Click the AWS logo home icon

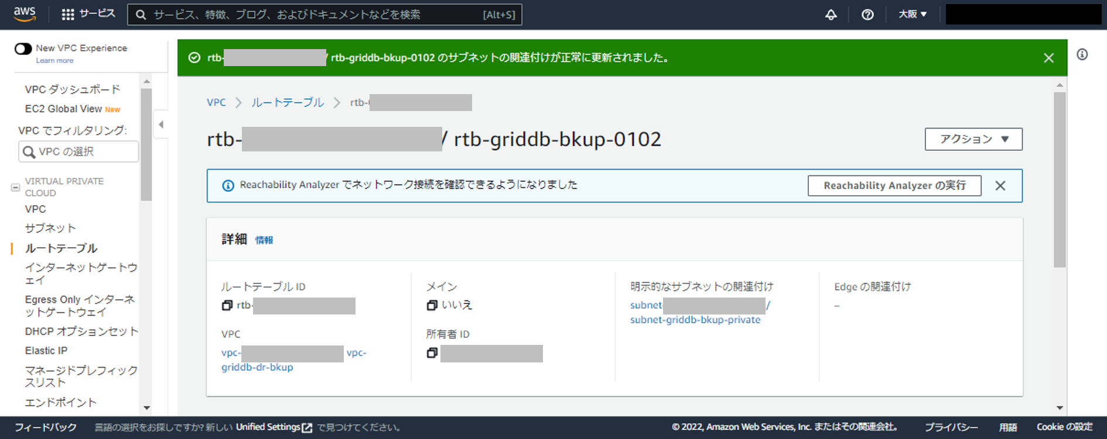tap(25, 14)
